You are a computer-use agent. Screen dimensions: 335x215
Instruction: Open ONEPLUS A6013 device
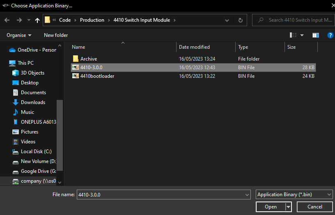coord(34,122)
